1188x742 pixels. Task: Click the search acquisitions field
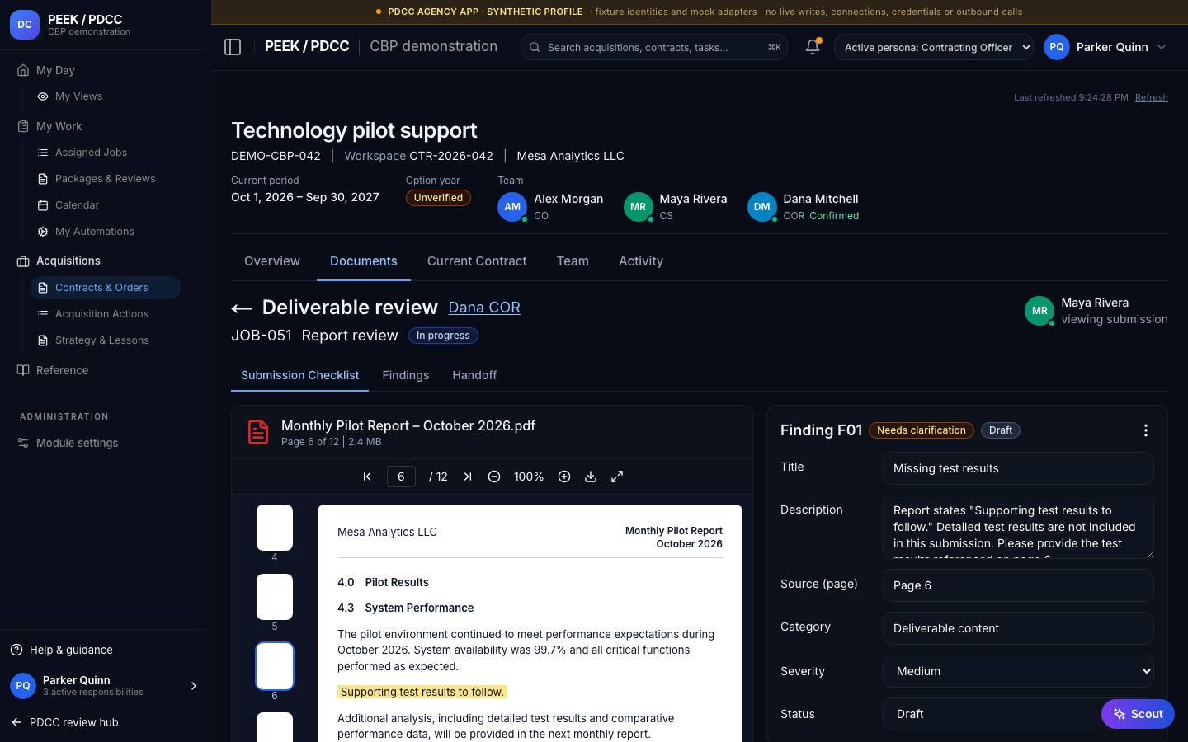[x=654, y=47]
